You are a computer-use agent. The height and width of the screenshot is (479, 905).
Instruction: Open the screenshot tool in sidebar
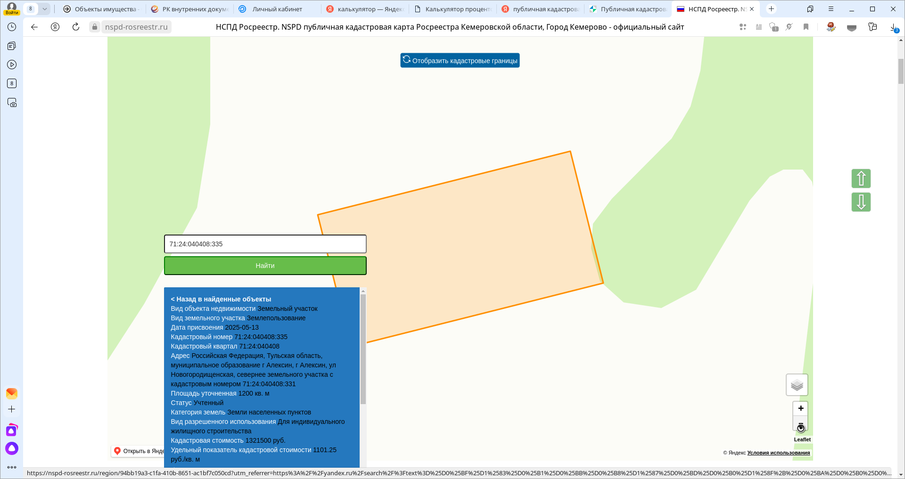12,103
